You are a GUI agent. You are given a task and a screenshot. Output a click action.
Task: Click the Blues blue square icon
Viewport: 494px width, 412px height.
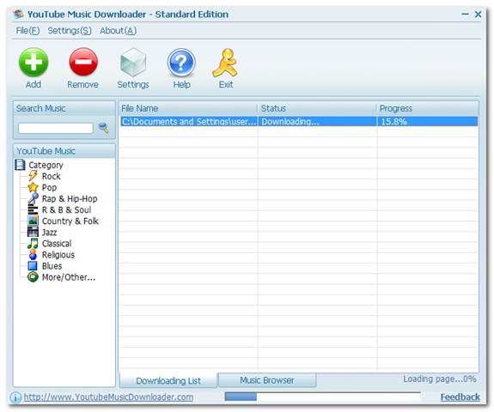pos(33,266)
